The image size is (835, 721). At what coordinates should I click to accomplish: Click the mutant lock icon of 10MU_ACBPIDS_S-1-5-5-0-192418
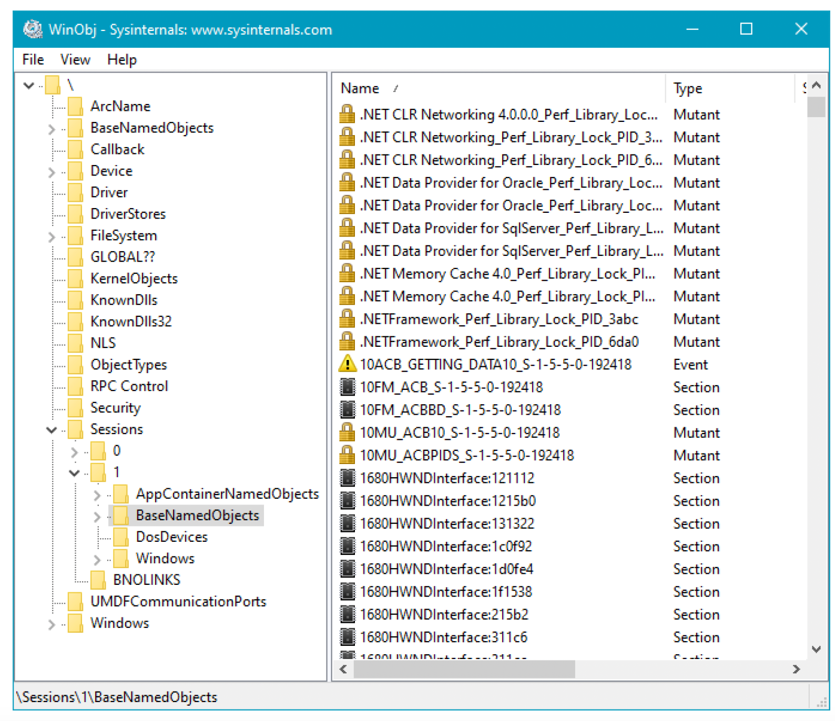pos(347,455)
